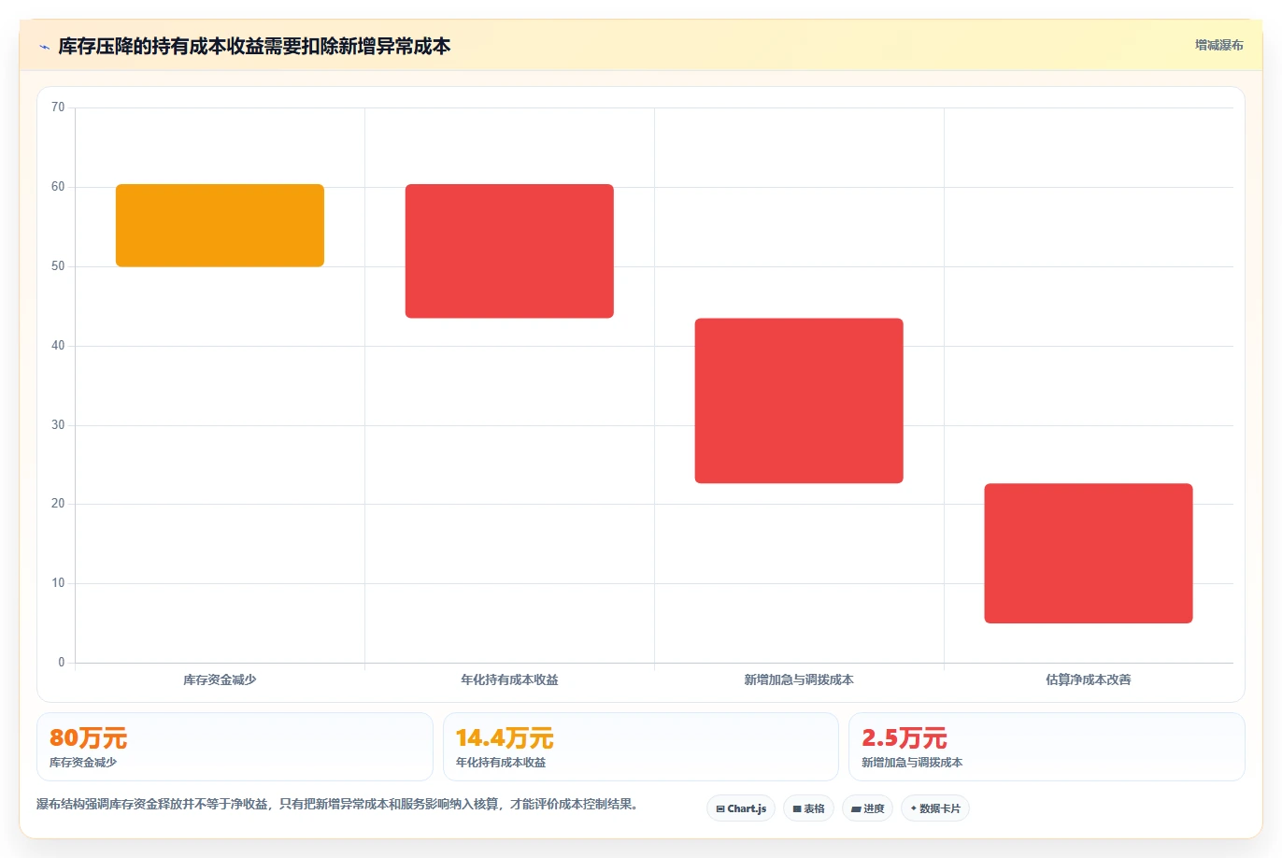This screenshot has height=858, width=1282.
Task: Click the Chart.js tag chip
Action: pyautogui.click(x=741, y=808)
